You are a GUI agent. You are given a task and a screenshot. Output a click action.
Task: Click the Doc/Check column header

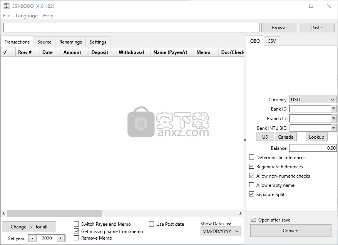(x=231, y=52)
